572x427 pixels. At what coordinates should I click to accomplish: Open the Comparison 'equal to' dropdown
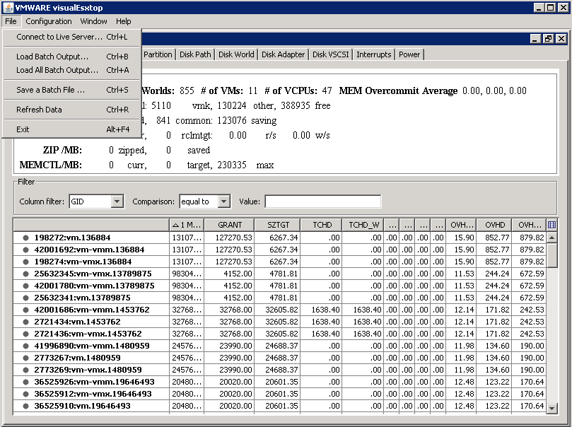tap(224, 201)
